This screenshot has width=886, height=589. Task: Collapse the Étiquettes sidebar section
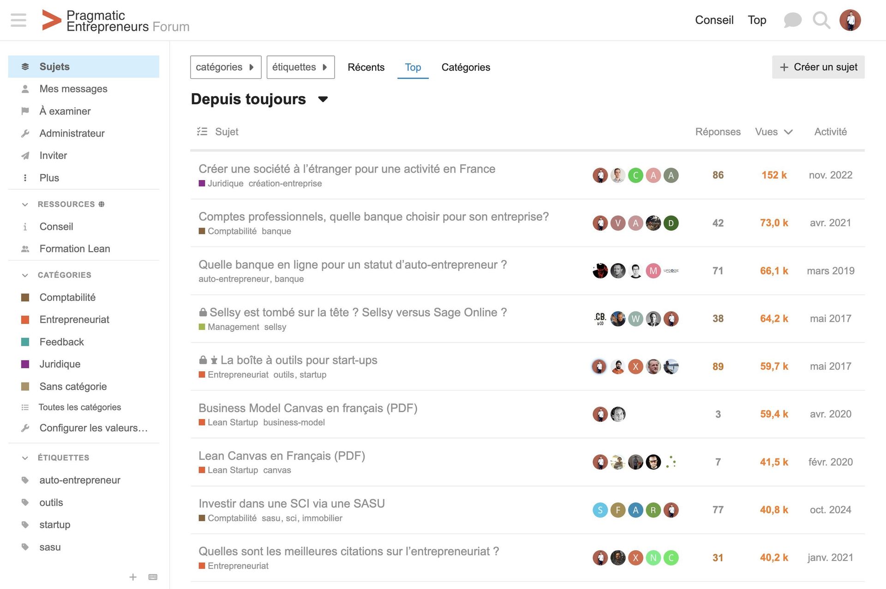click(25, 458)
